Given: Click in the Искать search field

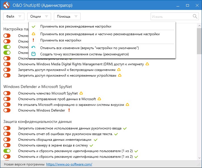Looking at the screenshot, I should (171, 16).
